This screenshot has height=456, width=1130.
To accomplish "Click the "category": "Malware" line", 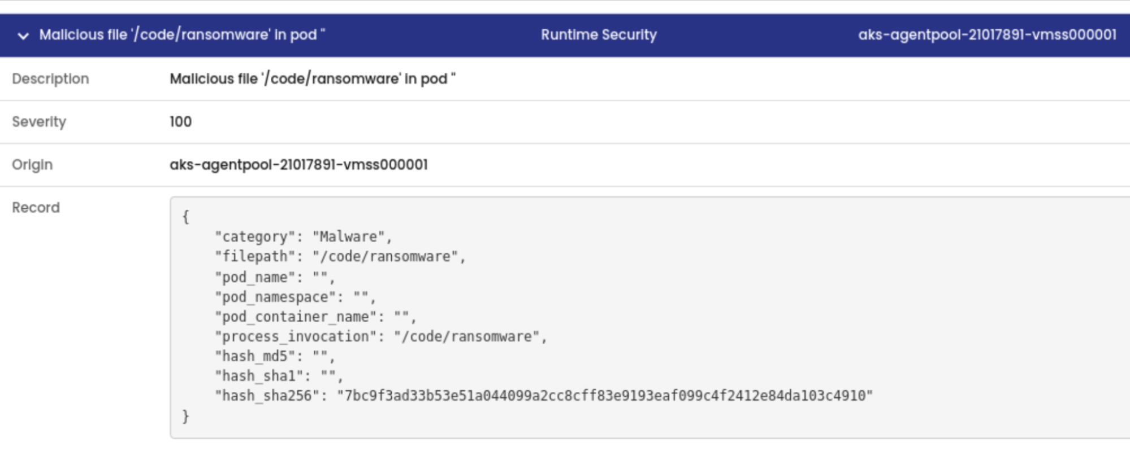I will coord(303,237).
